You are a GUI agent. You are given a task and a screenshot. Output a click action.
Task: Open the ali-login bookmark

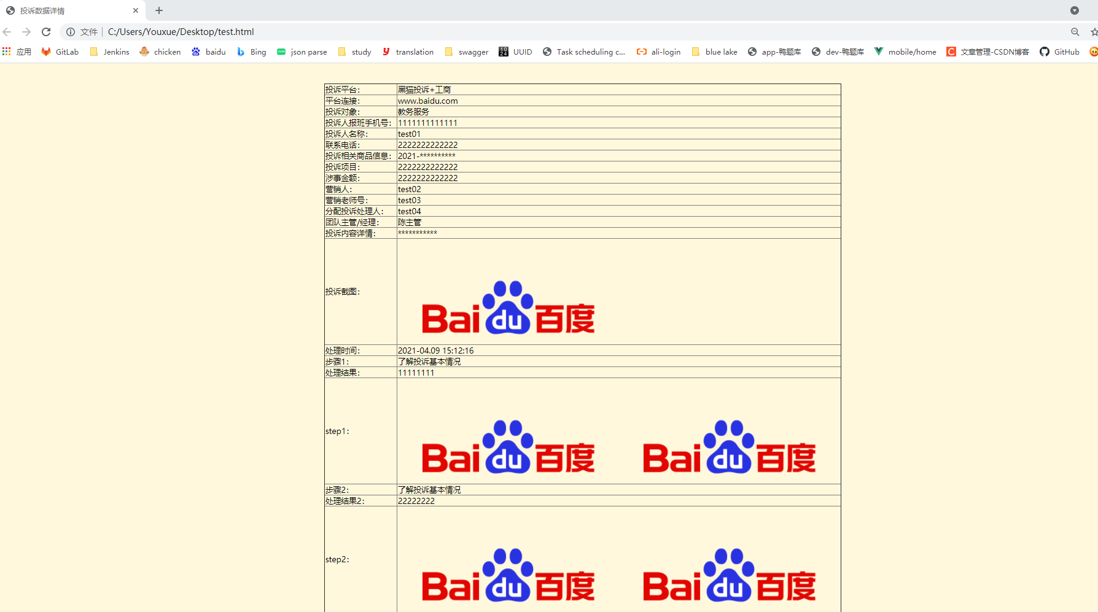point(659,52)
